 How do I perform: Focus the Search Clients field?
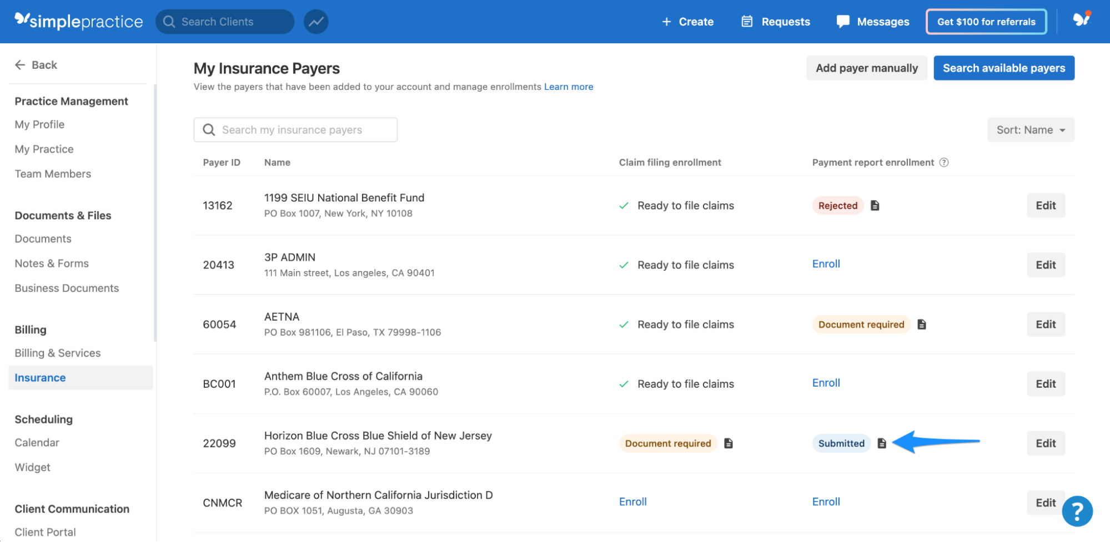225,22
